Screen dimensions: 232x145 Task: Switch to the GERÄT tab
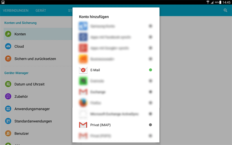[41, 11]
